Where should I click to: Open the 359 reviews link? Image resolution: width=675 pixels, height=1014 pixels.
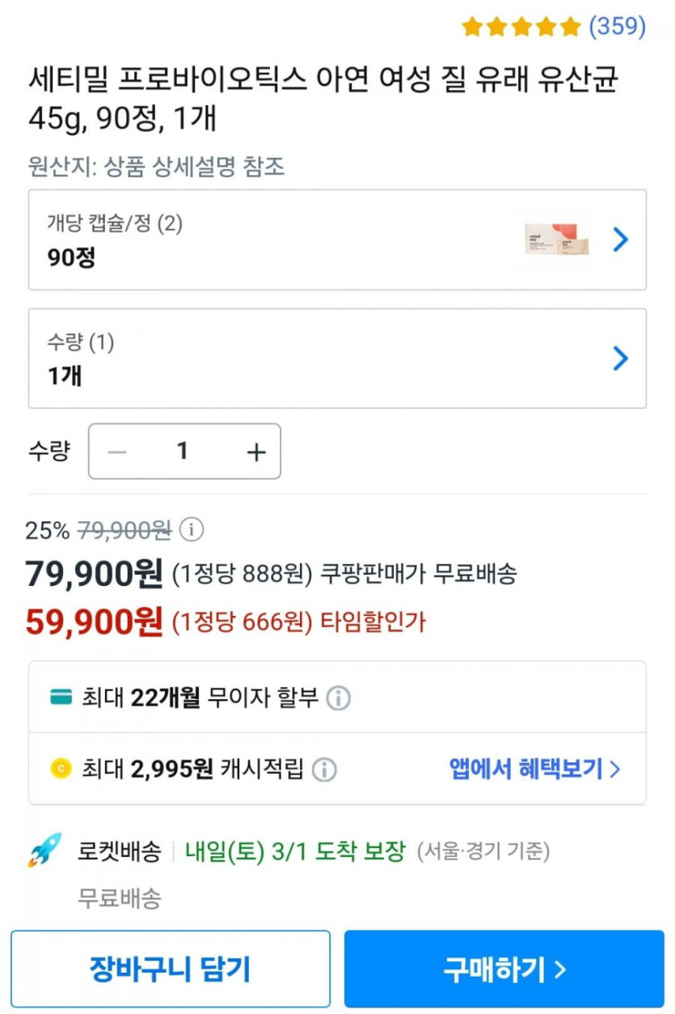(617, 27)
